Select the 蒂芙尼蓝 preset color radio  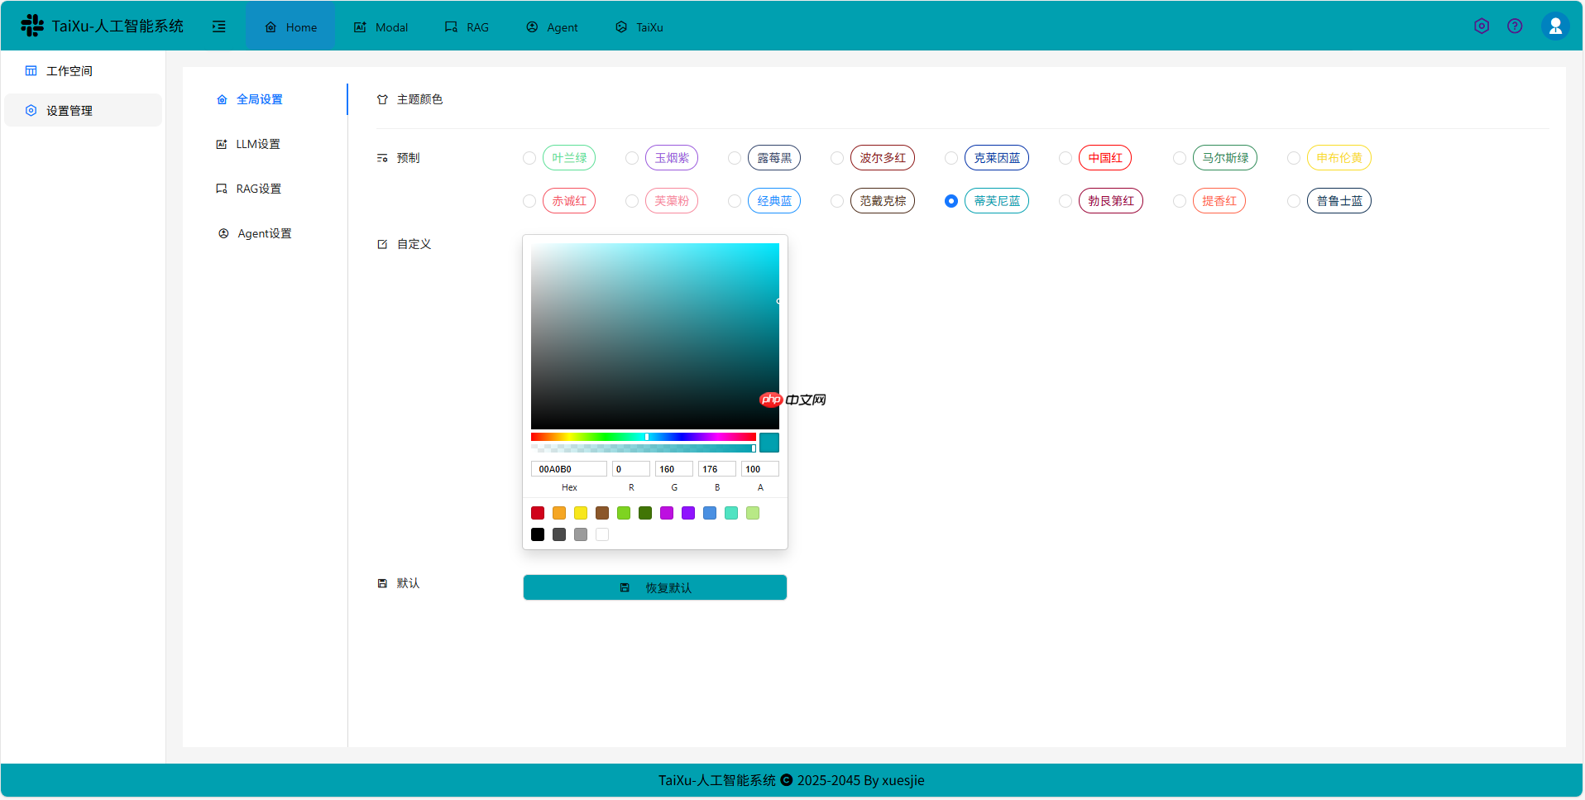(x=951, y=200)
